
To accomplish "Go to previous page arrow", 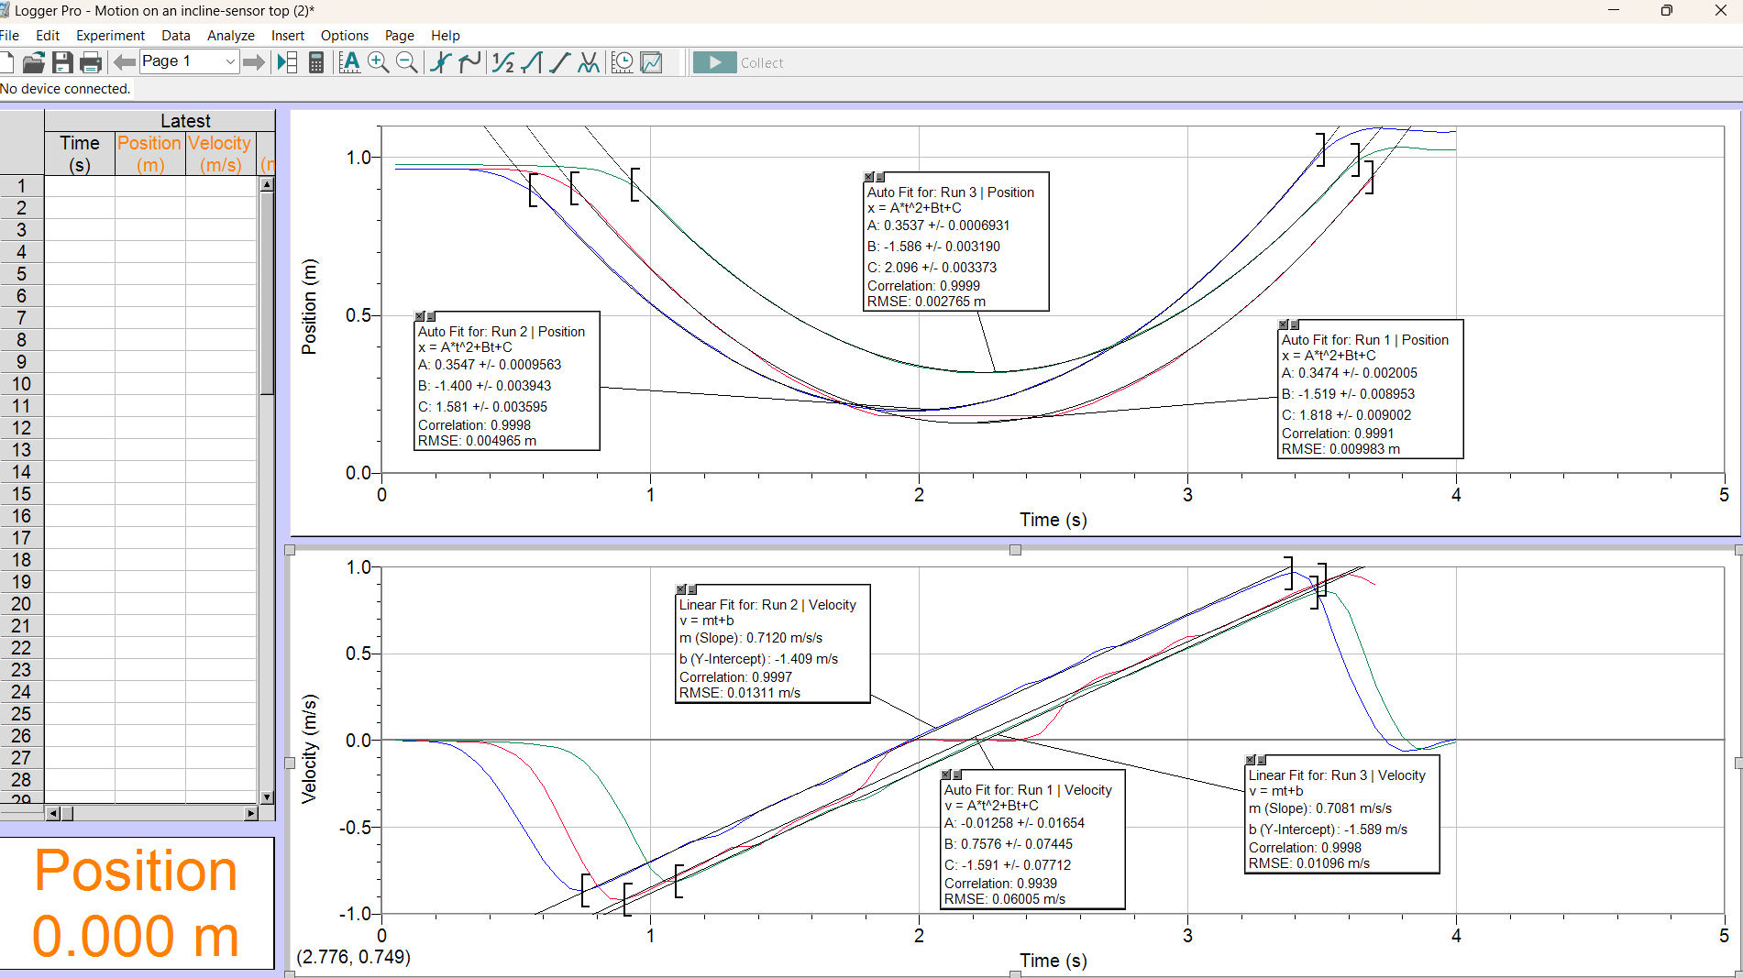I will click(x=125, y=62).
